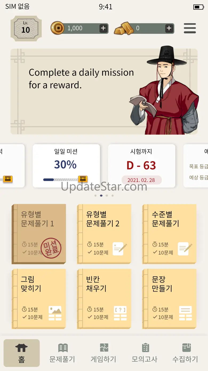Image resolution: width=208 pixels, height=371 pixels.
Task: Tap the plus icon next to gold bars
Action: tap(169, 28)
